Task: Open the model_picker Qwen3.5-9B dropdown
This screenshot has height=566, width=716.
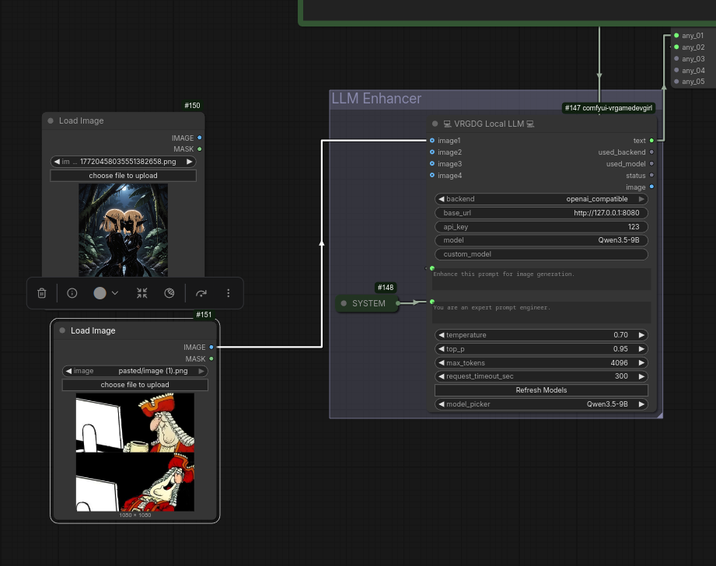Action: click(541, 404)
